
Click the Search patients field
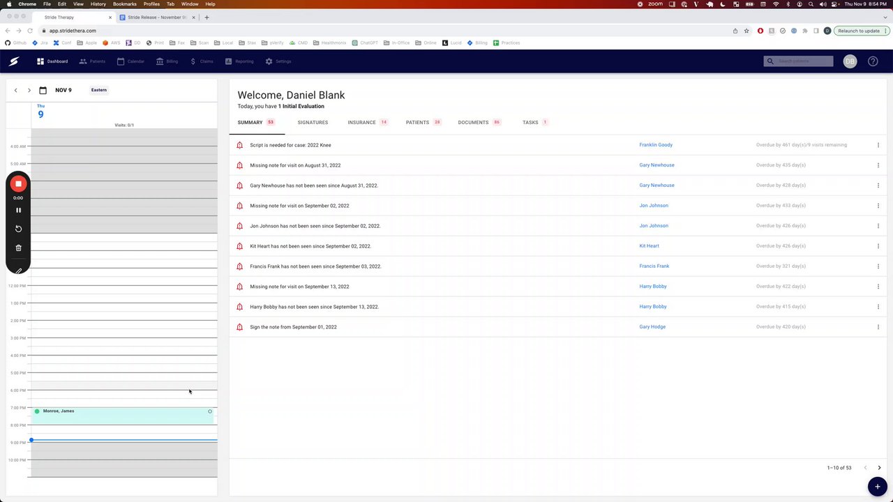pyautogui.click(x=799, y=61)
